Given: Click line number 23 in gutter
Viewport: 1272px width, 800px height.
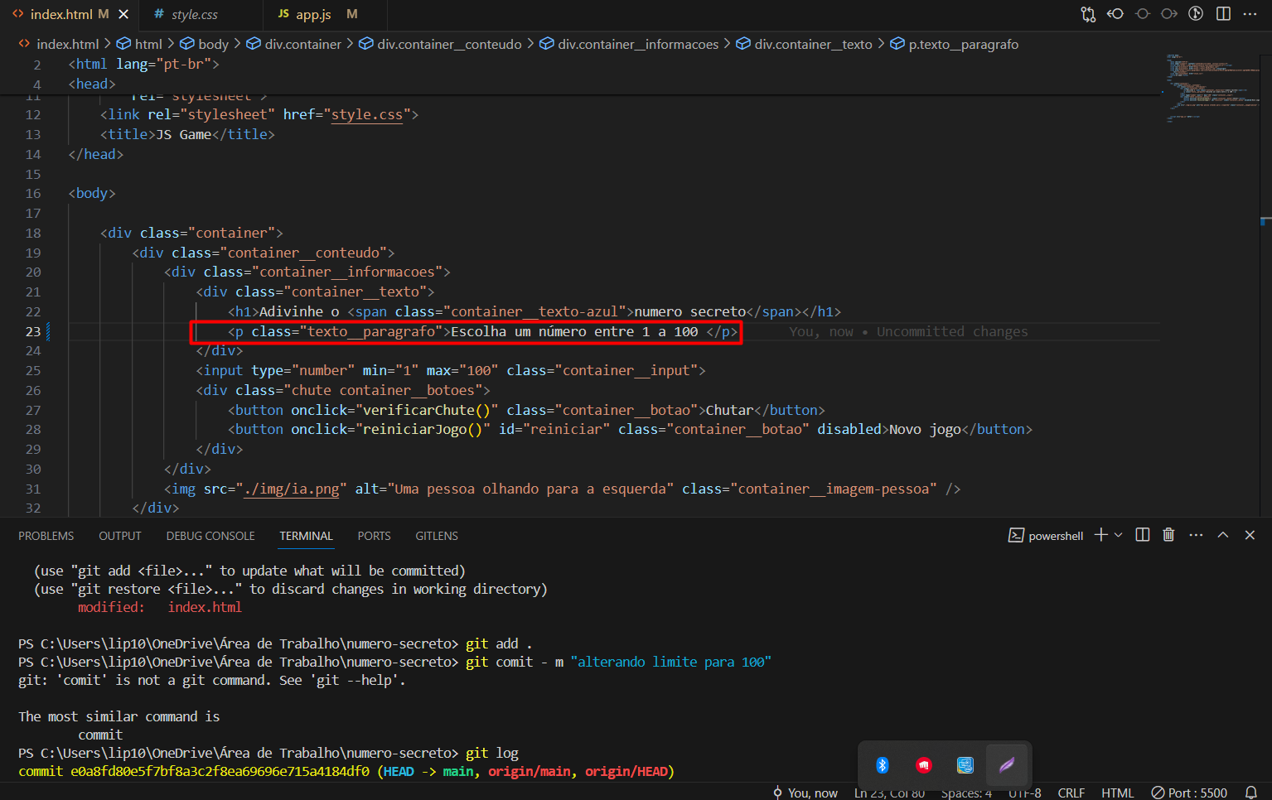Looking at the screenshot, I should pyautogui.click(x=32, y=331).
